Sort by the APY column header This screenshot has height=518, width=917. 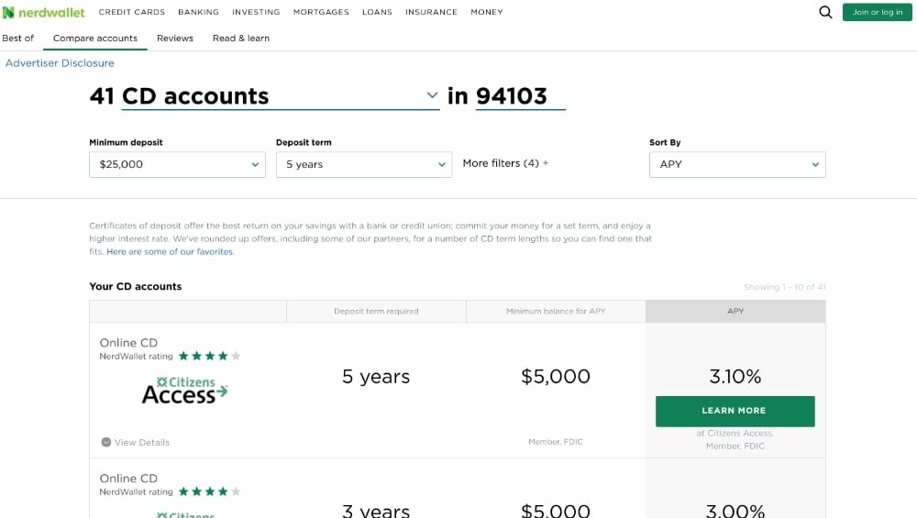click(x=735, y=312)
